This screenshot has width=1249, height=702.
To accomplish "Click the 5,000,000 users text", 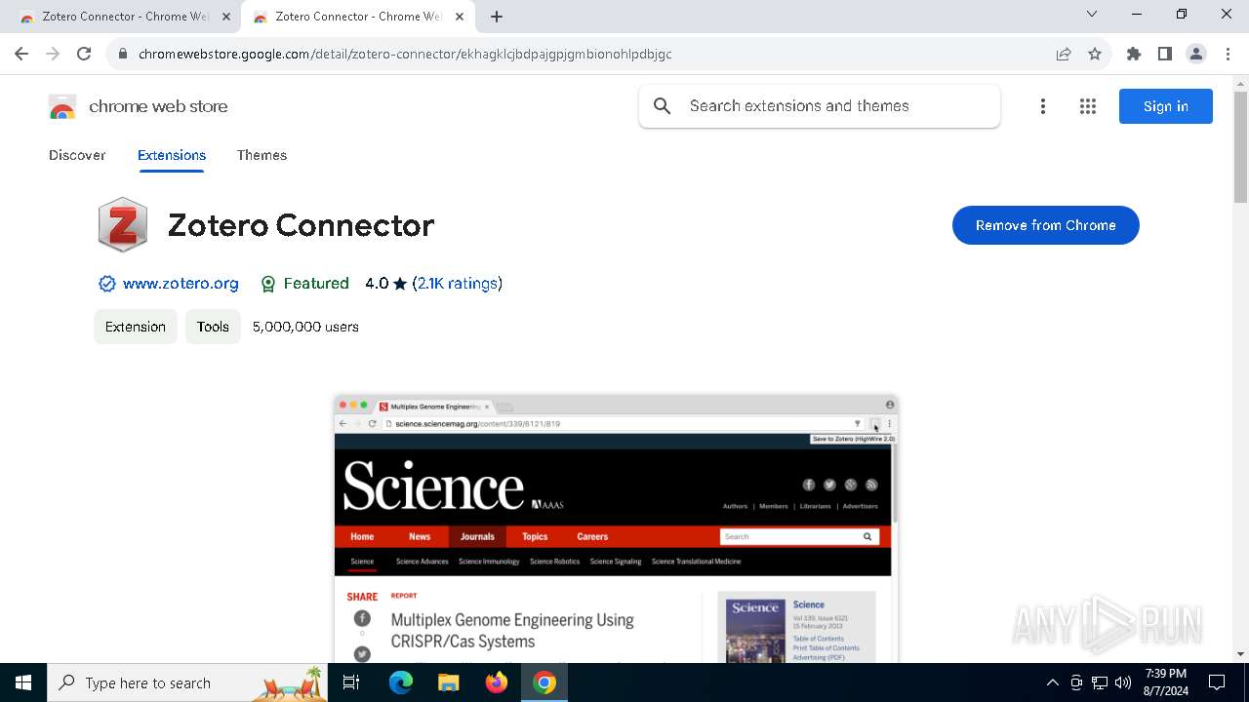I will point(305,327).
